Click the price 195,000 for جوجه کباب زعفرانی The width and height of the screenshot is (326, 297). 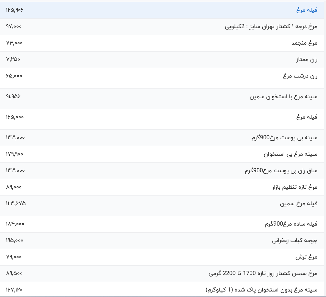(x=14, y=240)
